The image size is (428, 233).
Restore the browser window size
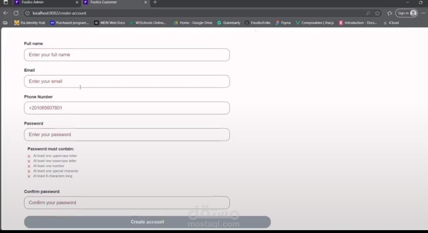tap(421, 2)
